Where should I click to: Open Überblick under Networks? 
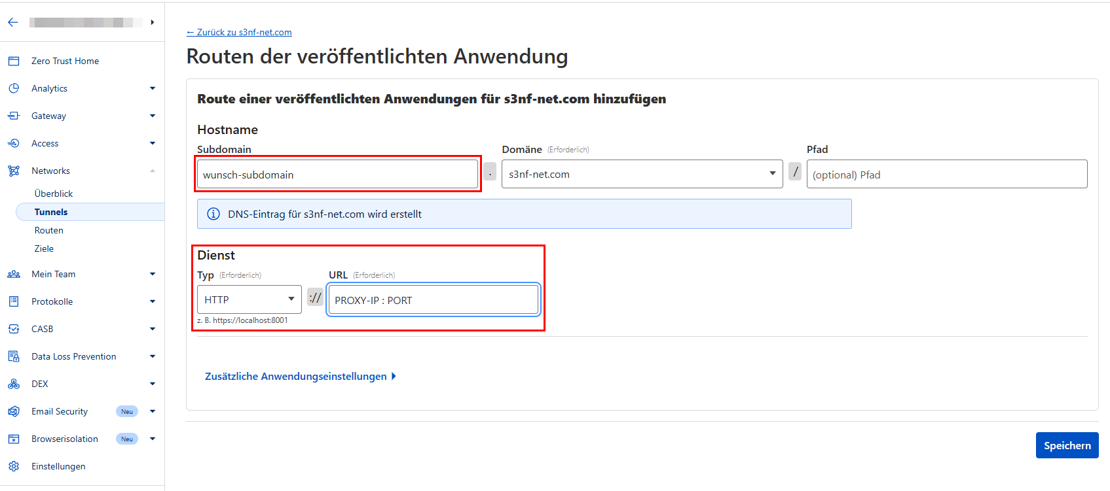54,194
